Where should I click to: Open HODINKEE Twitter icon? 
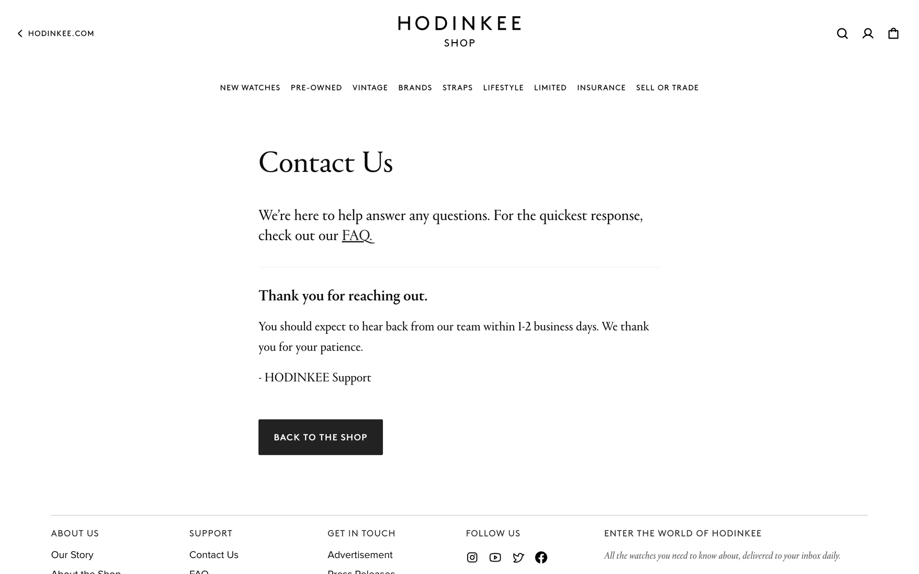518,557
